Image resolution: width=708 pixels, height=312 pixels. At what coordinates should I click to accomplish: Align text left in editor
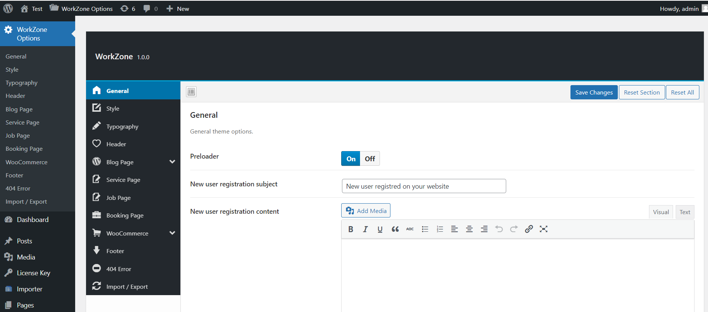[x=454, y=229]
